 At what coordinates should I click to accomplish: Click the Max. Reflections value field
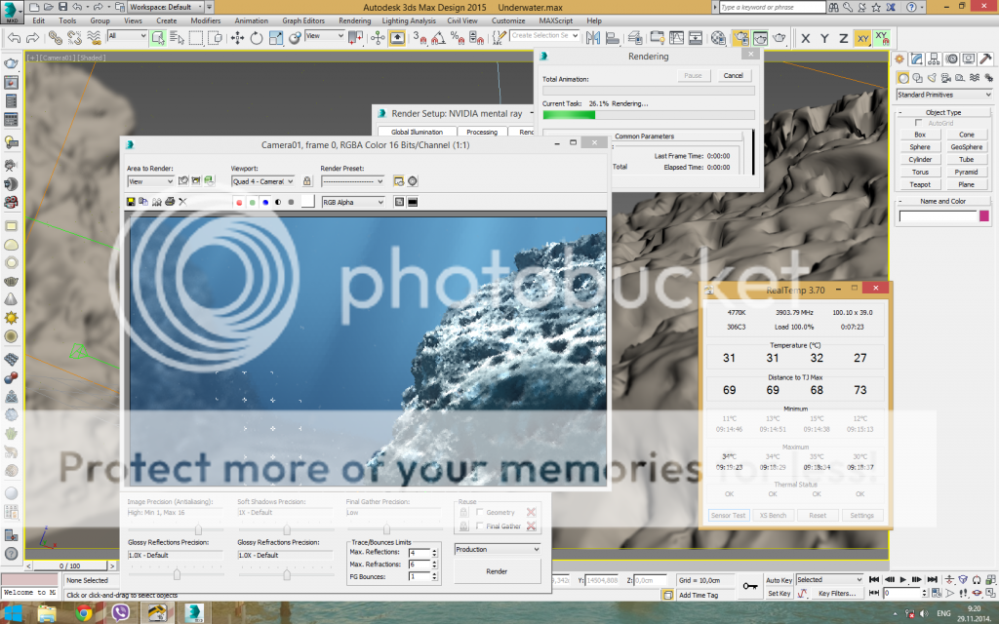coord(420,552)
